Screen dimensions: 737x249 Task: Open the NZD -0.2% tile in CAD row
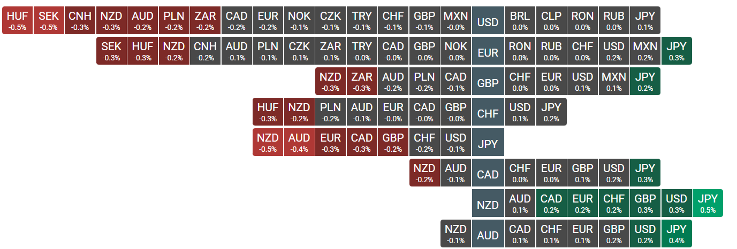(424, 173)
